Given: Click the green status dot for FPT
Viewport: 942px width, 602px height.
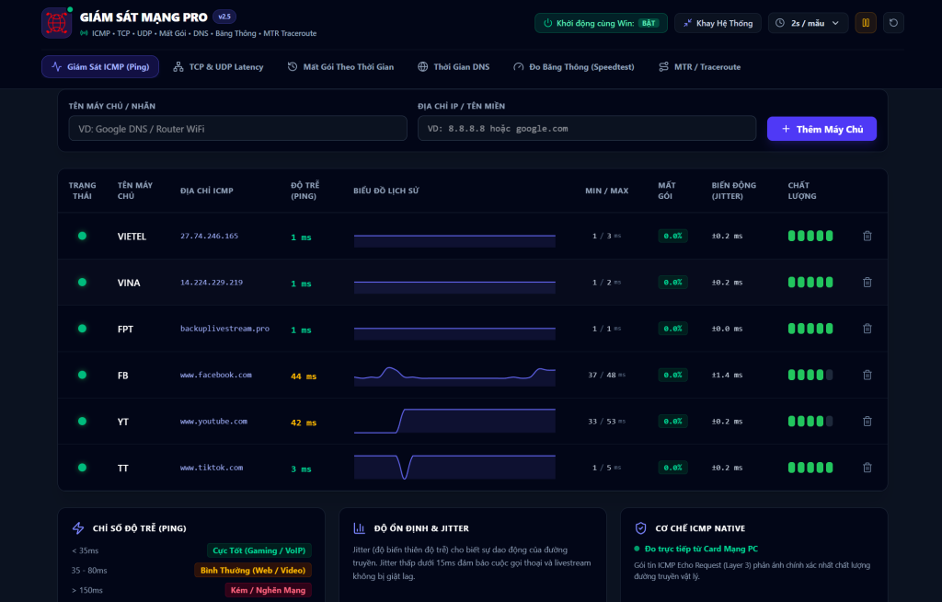Looking at the screenshot, I should [x=82, y=329].
